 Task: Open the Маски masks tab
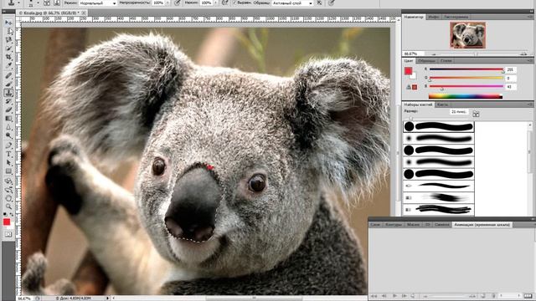point(413,225)
